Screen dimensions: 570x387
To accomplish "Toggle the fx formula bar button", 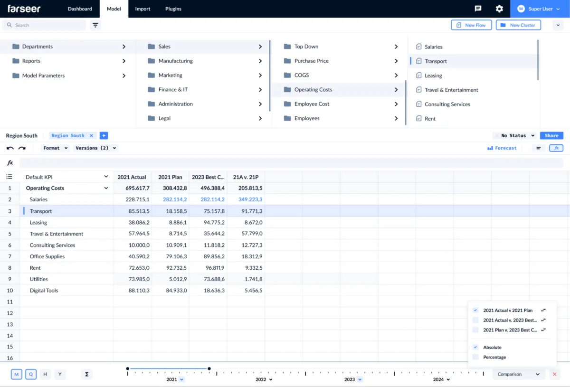I will (x=556, y=148).
